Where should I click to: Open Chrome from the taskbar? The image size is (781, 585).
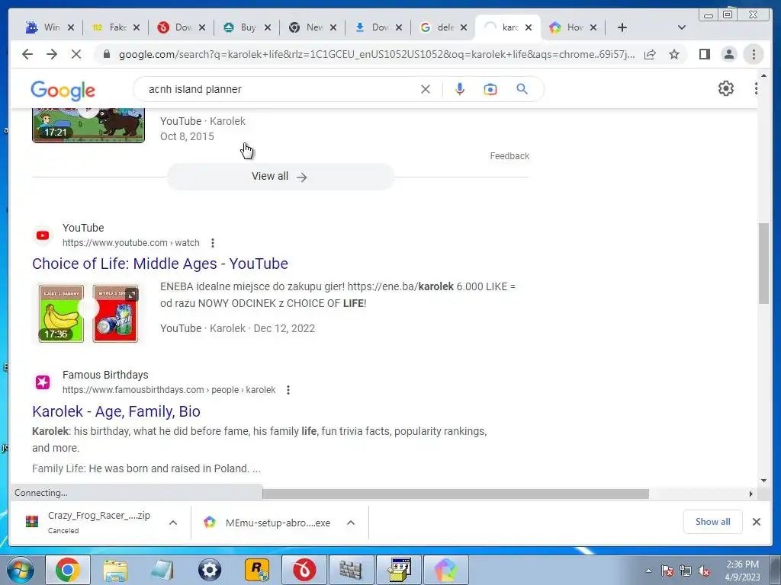pyautogui.click(x=67, y=570)
